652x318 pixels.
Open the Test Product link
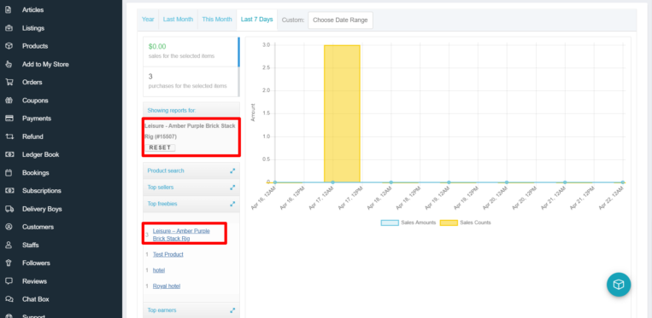[x=168, y=254]
